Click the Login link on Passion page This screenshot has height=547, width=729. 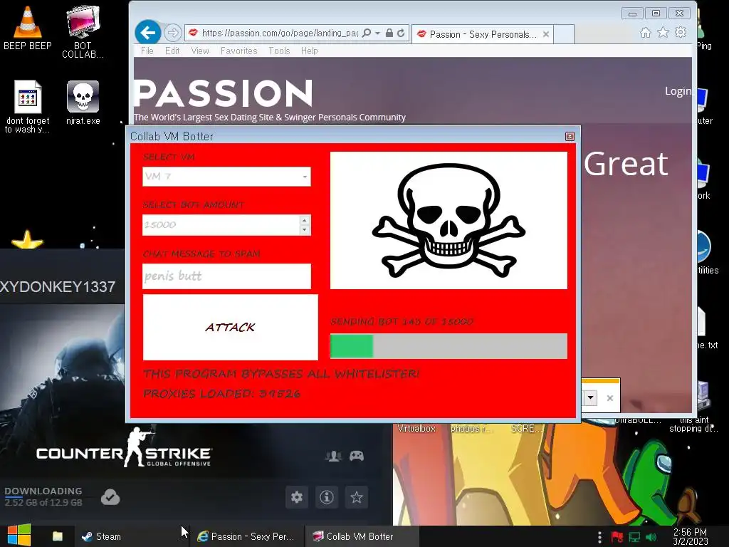[678, 91]
